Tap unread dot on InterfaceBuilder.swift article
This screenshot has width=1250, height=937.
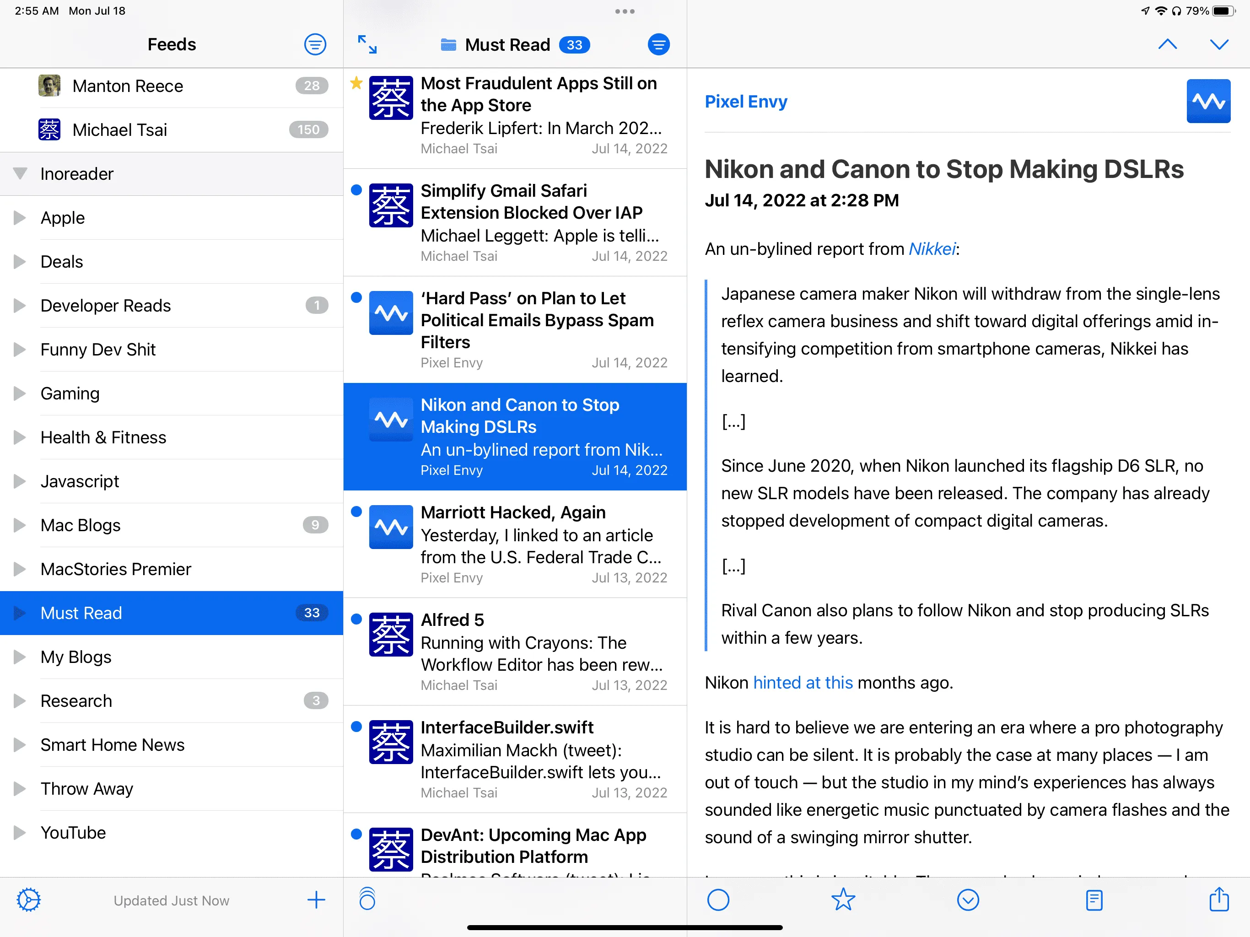(356, 726)
